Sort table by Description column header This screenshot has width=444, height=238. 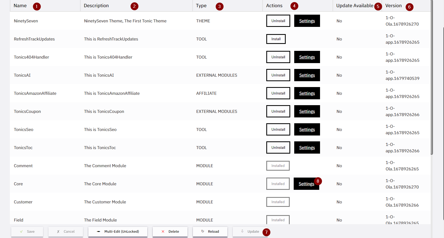point(136,6)
